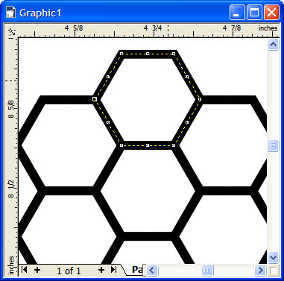Maximize the Graphic1 document window

pyautogui.click(x=254, y=12)
